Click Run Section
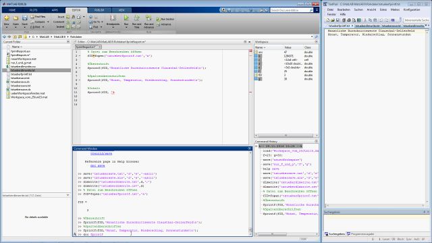The image size is (432, 243). click(x=165, y=20)
